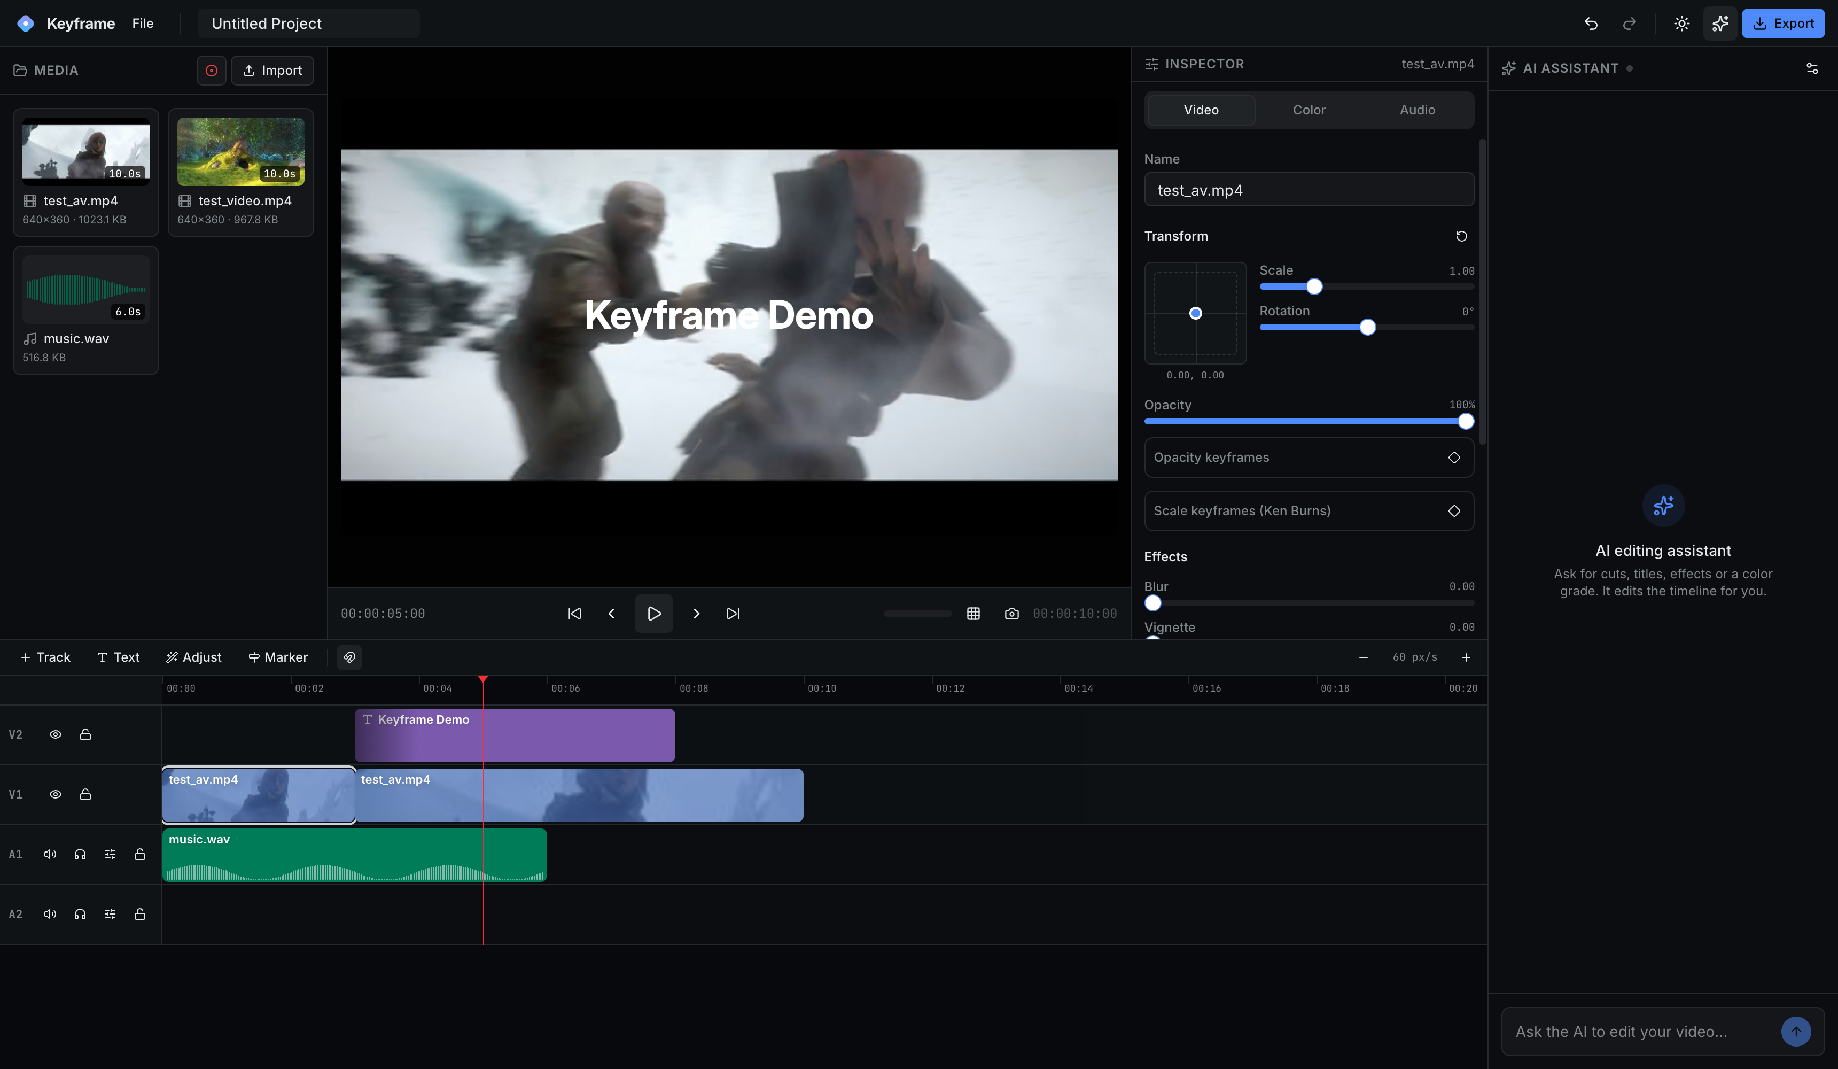
Task: Zoom in the timeline with plus
Action: tap(1465, 657)
